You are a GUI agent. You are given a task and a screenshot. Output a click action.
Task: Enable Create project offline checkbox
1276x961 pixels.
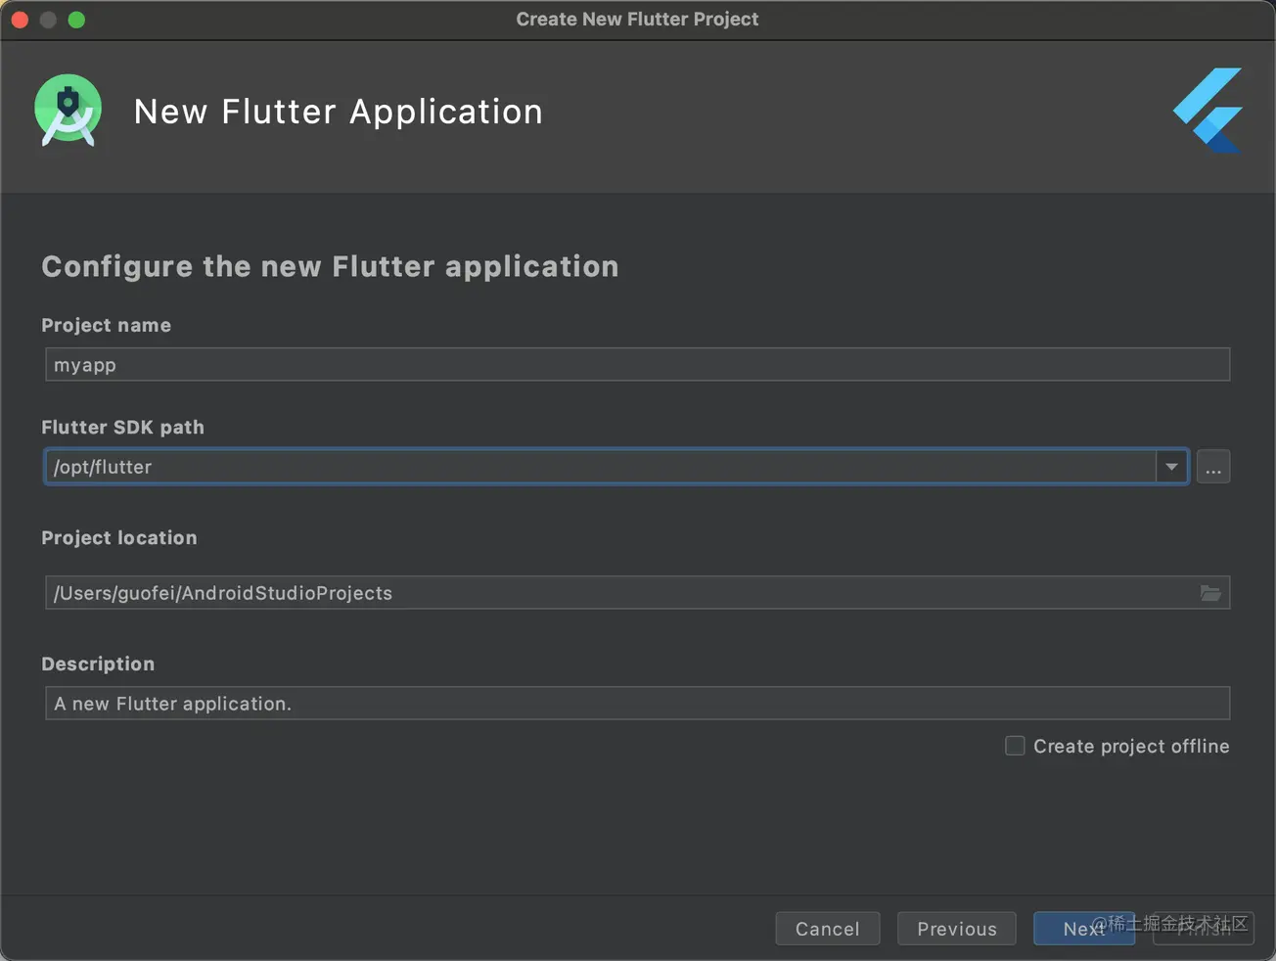coord(1016,746)
